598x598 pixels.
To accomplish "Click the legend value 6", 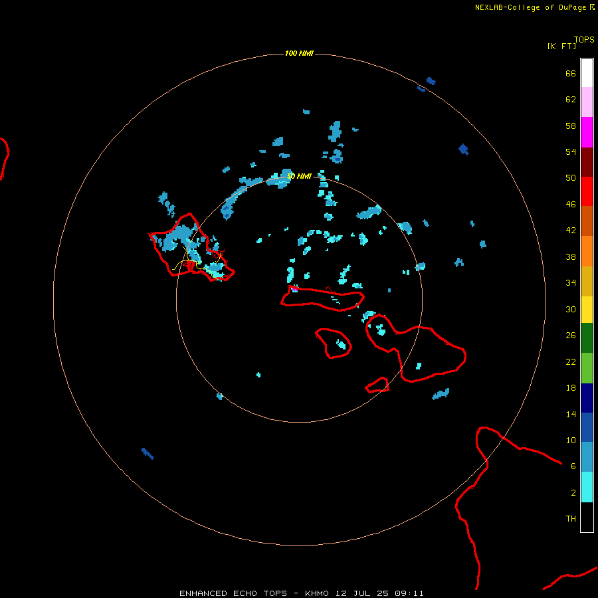I will (573, 466).
